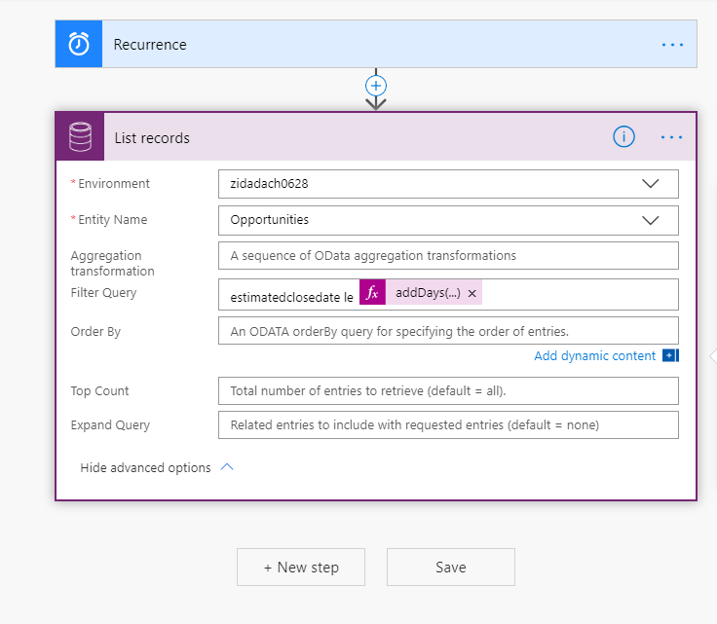Click the List records database icon
The height and width of the screenshot is (624, 717).
pos(80,137)
